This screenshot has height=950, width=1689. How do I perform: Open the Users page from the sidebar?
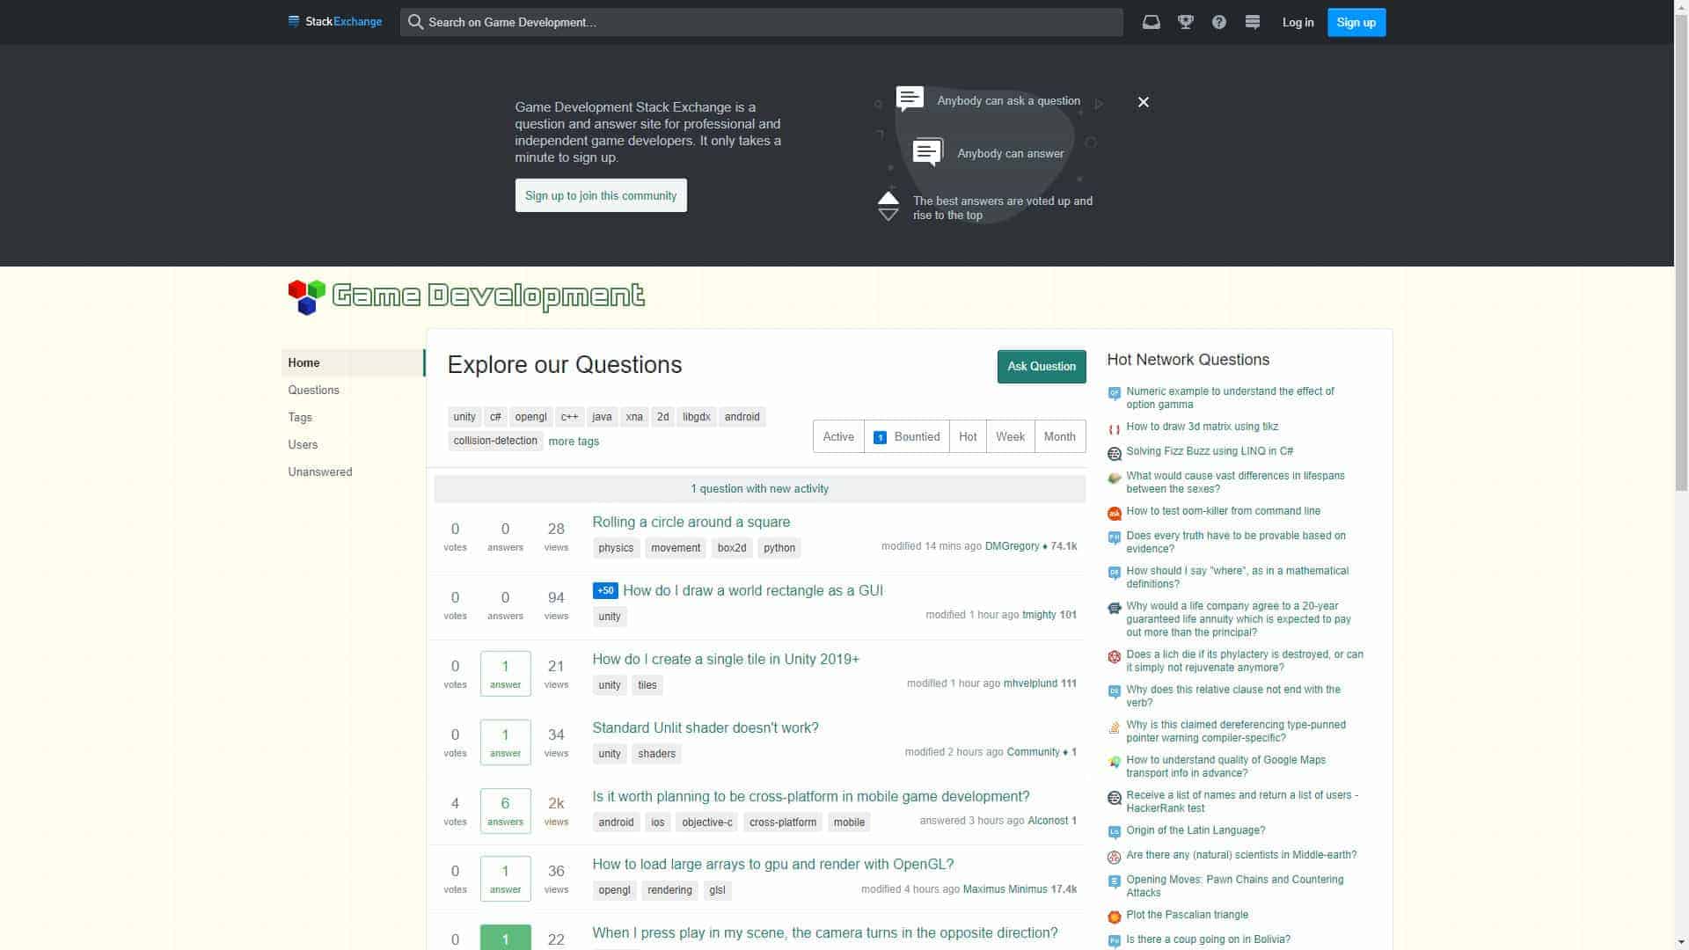click(x=303, y=444)
